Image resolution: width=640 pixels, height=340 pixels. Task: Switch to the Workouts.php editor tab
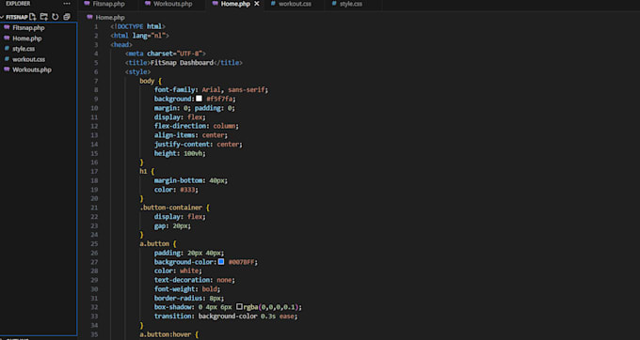[x=172, y=4]
